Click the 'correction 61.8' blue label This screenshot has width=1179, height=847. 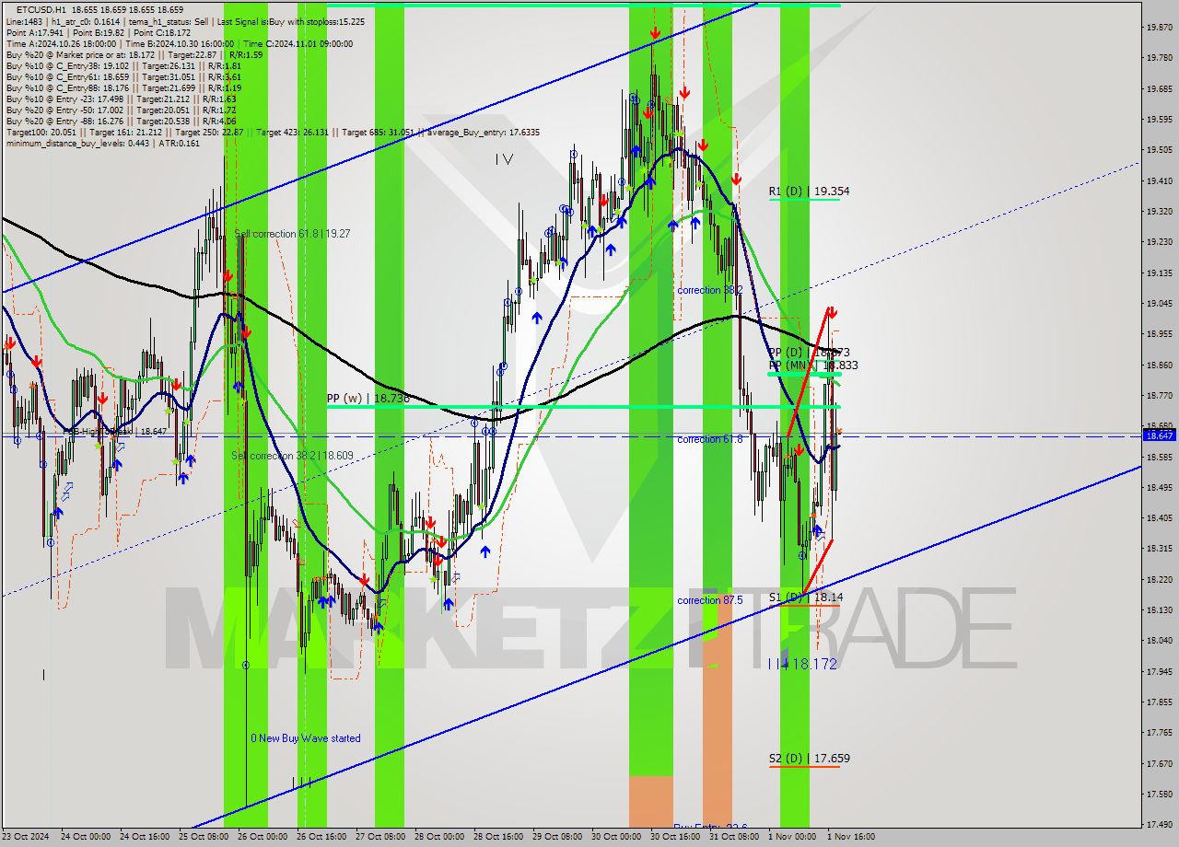711,439
